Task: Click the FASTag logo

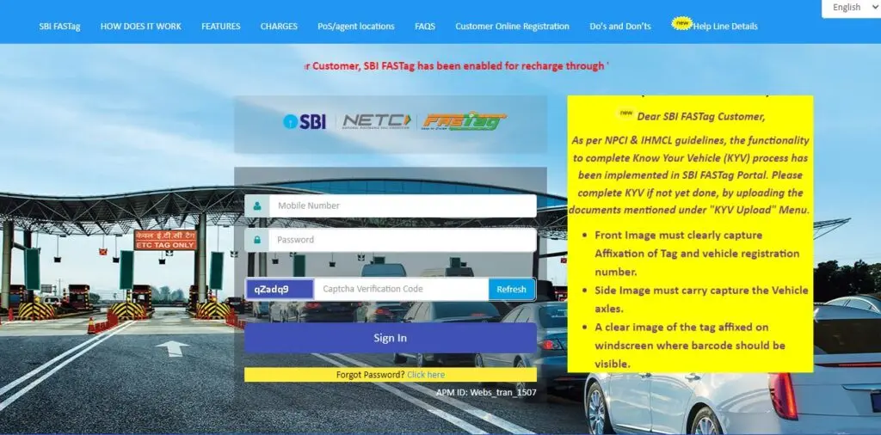Action: (464, 121)
